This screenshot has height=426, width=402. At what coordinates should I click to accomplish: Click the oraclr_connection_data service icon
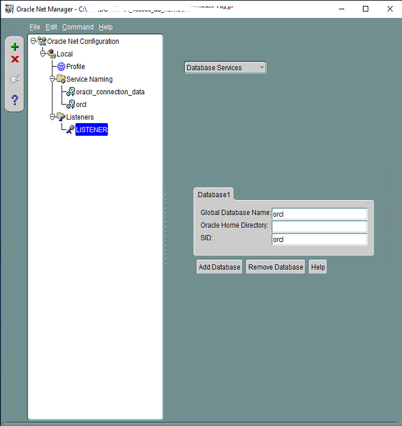(x=71, y=91)
